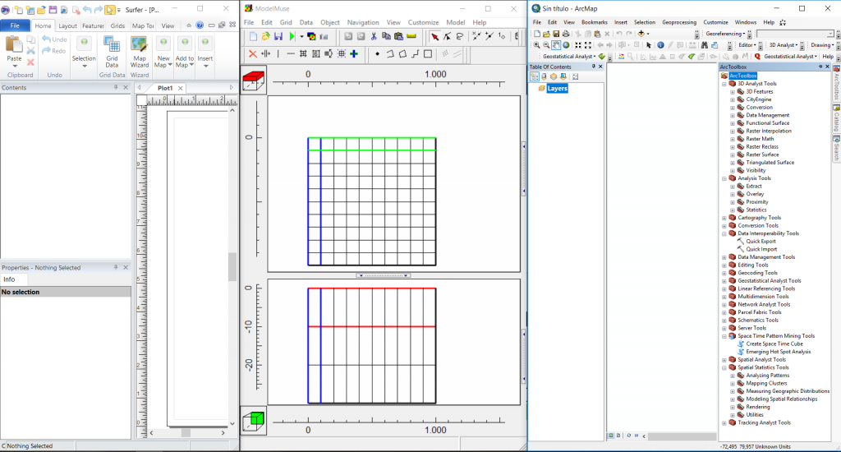The image size is (841, 452).
Task: Select the lasso tool in ModelMuse
Action: pyautogui.click(x=460, y=36)
